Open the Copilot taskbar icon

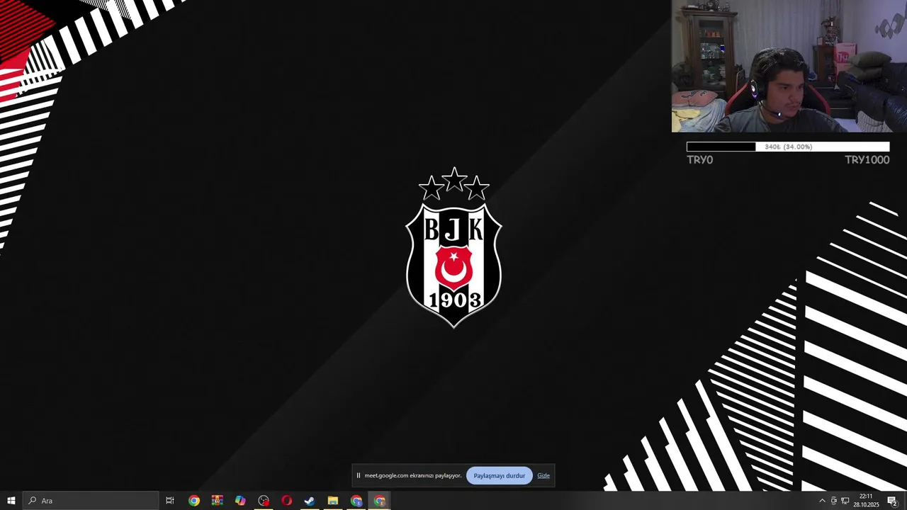tap(240, 501)
